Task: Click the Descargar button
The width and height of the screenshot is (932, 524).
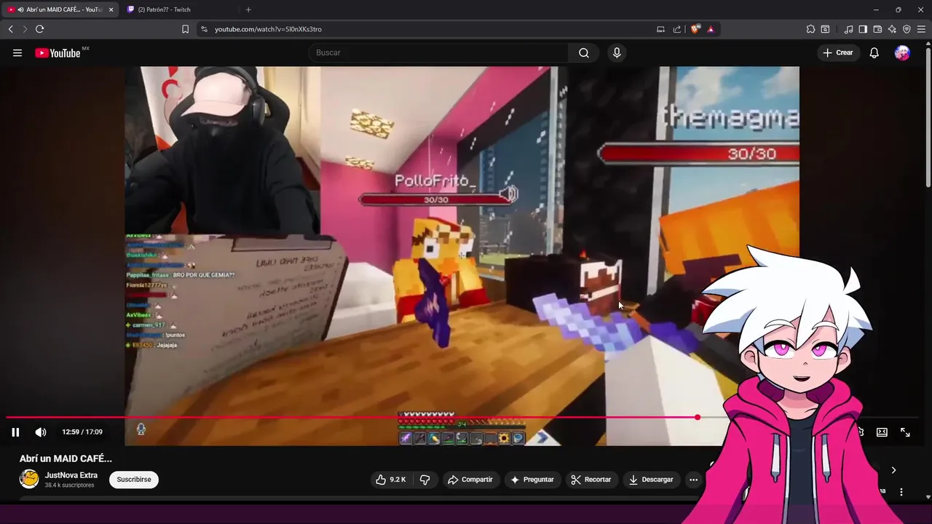Action: coord(651,480)
